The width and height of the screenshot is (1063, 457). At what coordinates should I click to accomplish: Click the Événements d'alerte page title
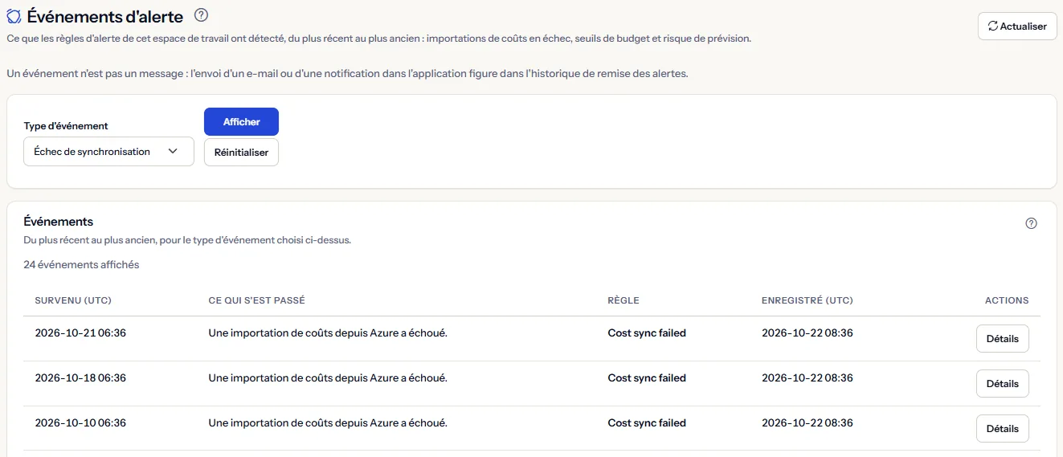coord(104,15)
